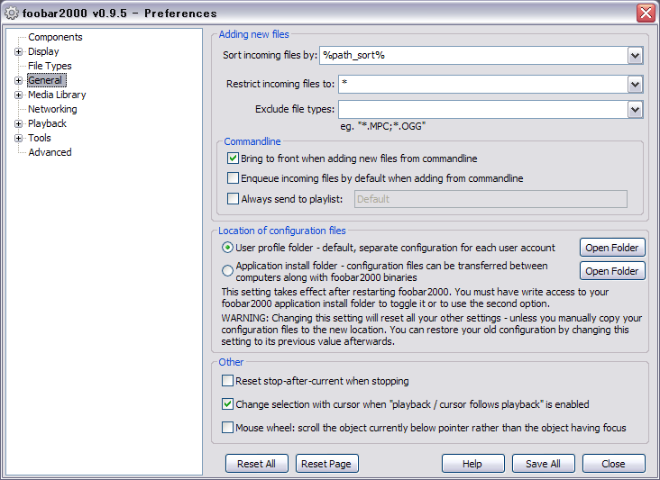660x480 pixels.
Task: Open the Restrict incoming files to dropdown arrow
Action: coord(635,85)
